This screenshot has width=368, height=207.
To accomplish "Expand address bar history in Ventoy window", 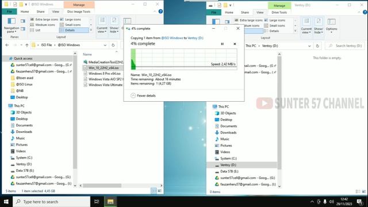I will coord(309,46).
